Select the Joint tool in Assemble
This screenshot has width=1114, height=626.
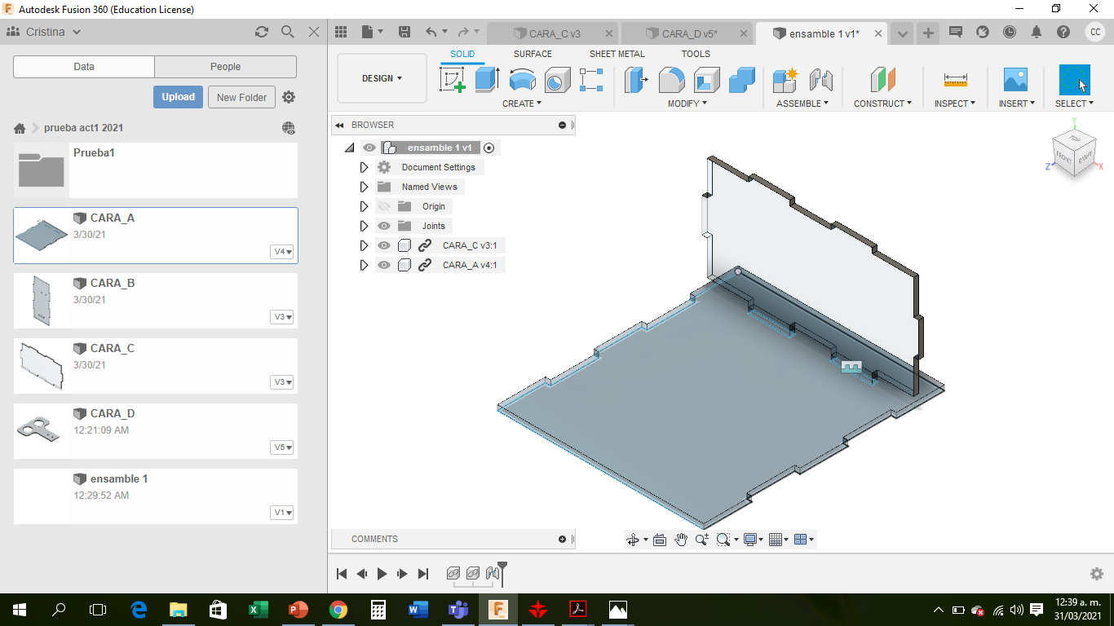[x=820, y=80]
